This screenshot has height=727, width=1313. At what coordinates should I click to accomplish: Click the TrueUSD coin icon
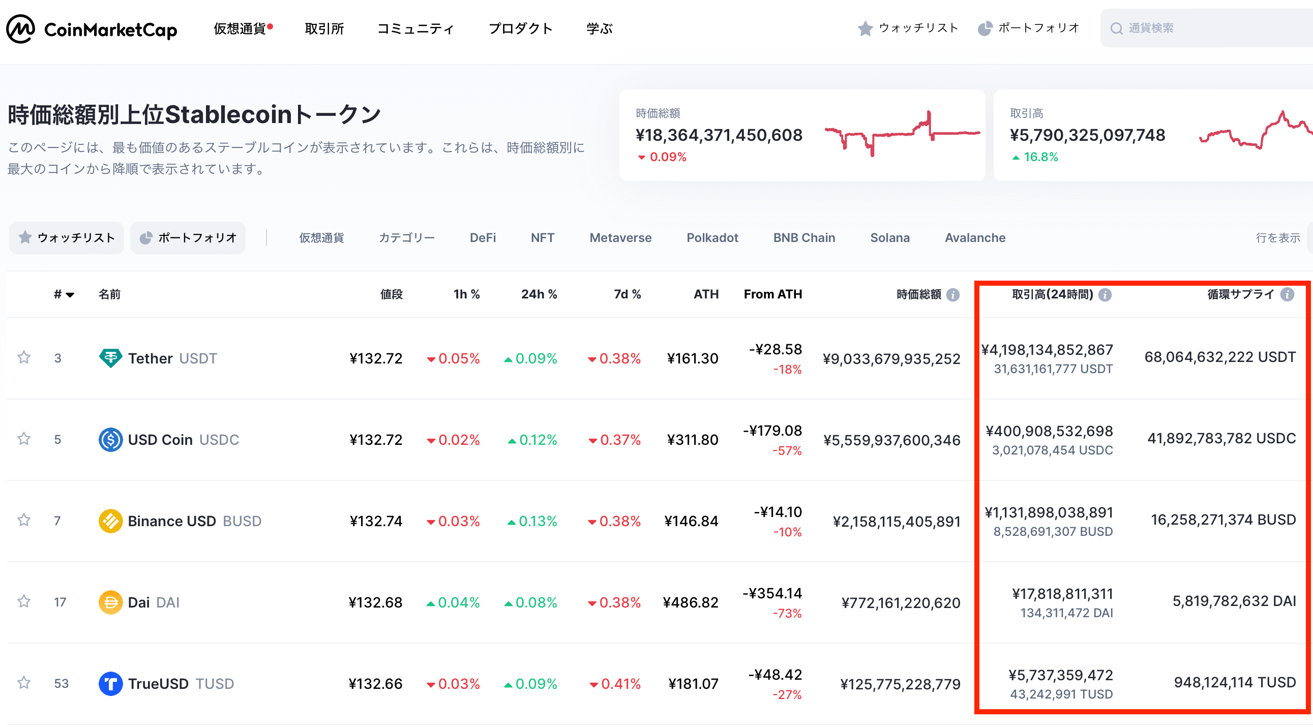pyautogui.click(x=110, y=684)
